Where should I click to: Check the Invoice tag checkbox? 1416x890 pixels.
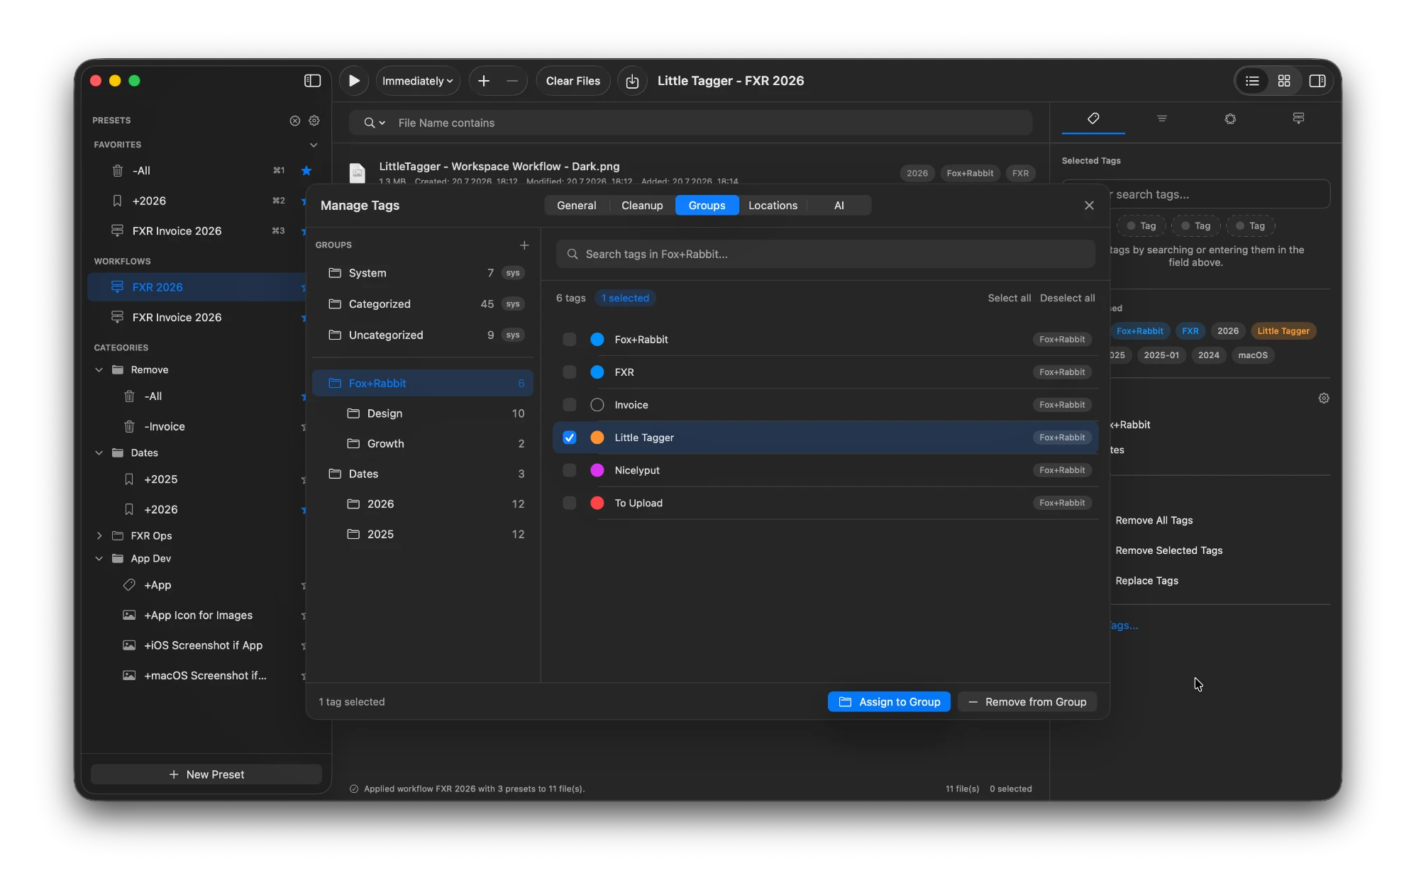(x=569, y=405)
